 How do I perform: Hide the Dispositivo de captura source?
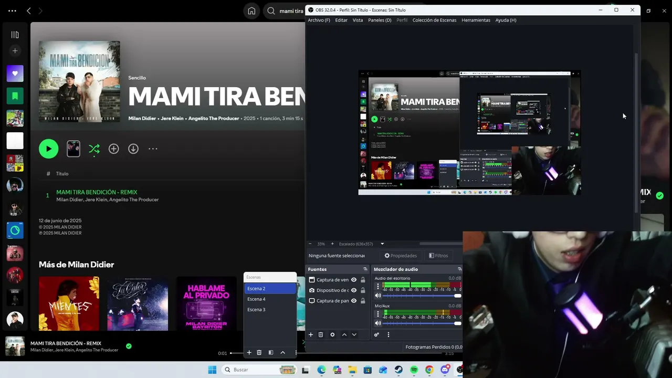pyautogui.click(x=354, y=290)
